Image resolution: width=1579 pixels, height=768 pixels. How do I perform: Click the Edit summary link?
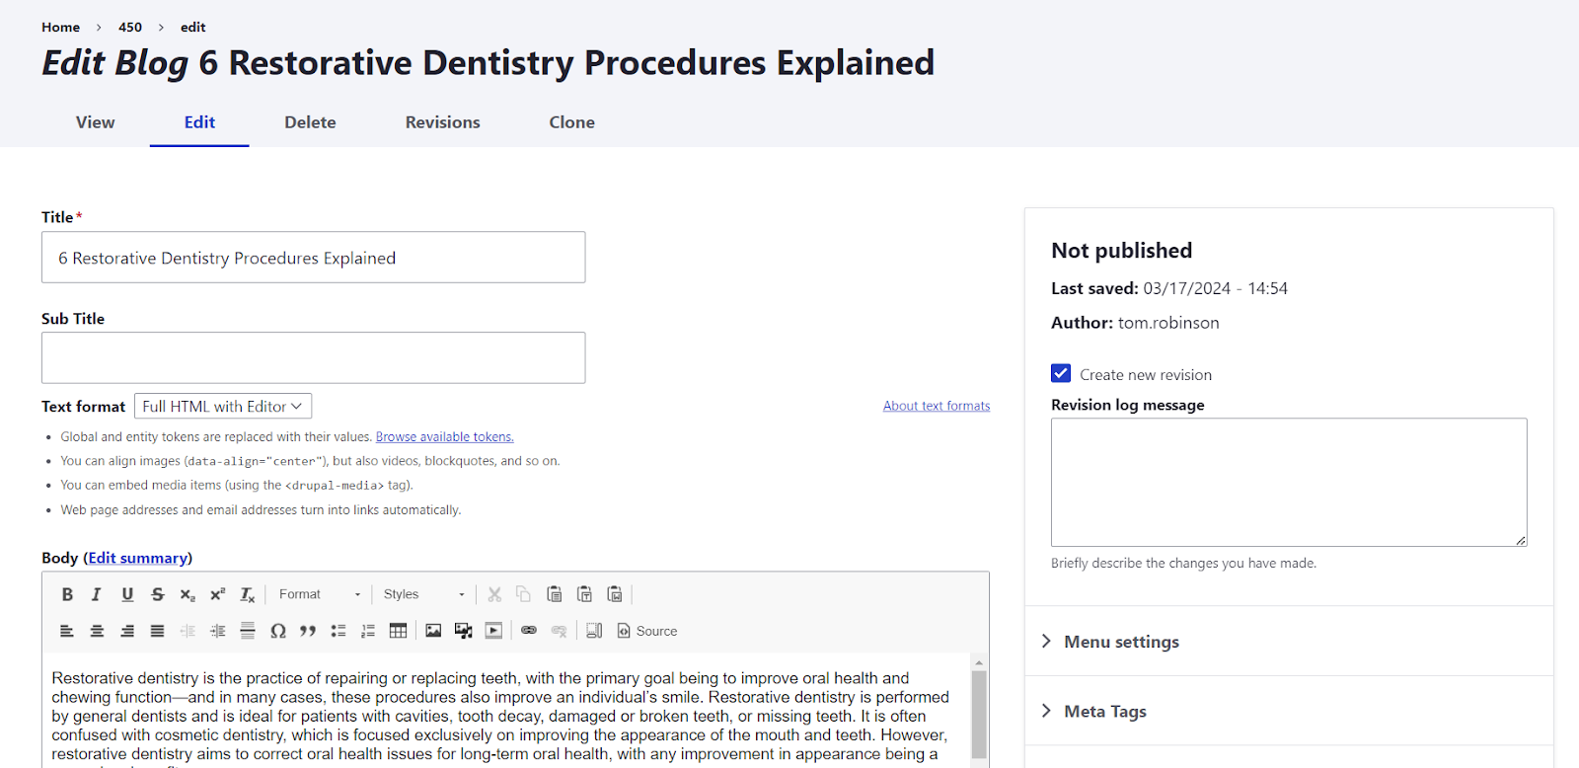[137, 558]
